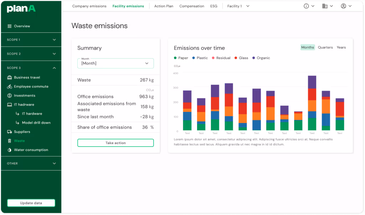Click the plan A logo
This screenshot has width=365, height=215.
tap(21, 9)
